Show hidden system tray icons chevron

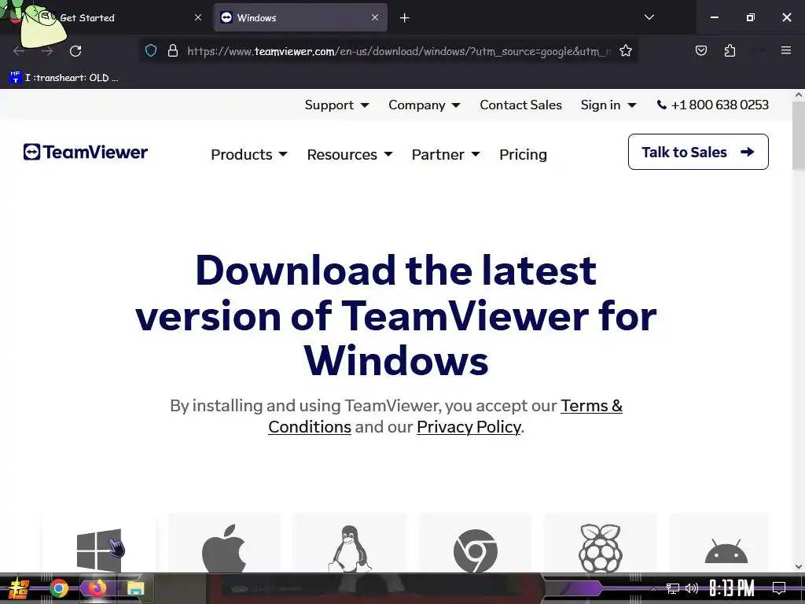pos(653,588)
